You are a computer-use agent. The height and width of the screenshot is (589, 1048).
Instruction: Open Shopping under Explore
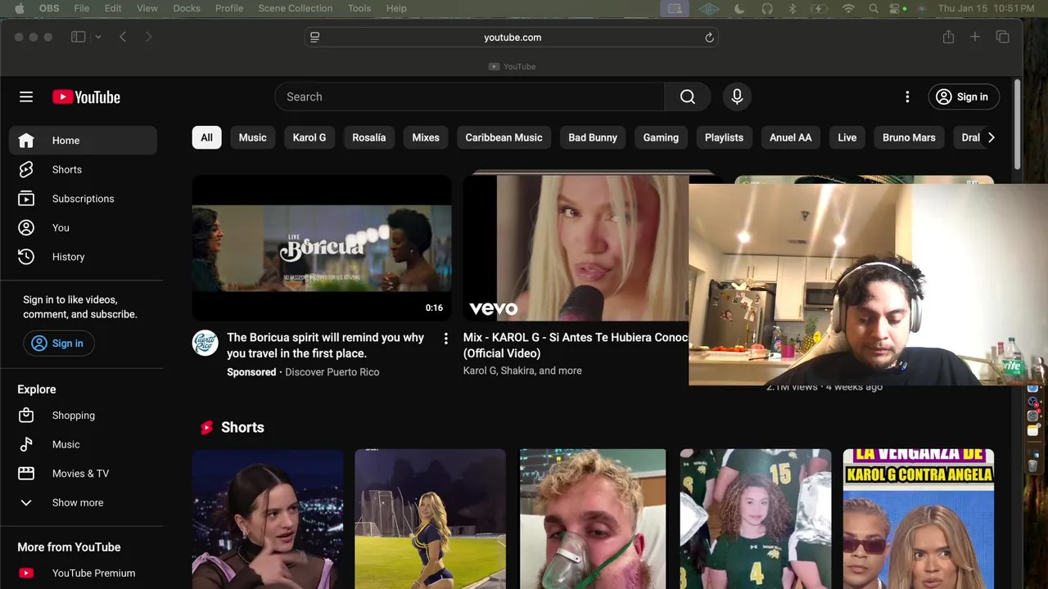[83, 416]
